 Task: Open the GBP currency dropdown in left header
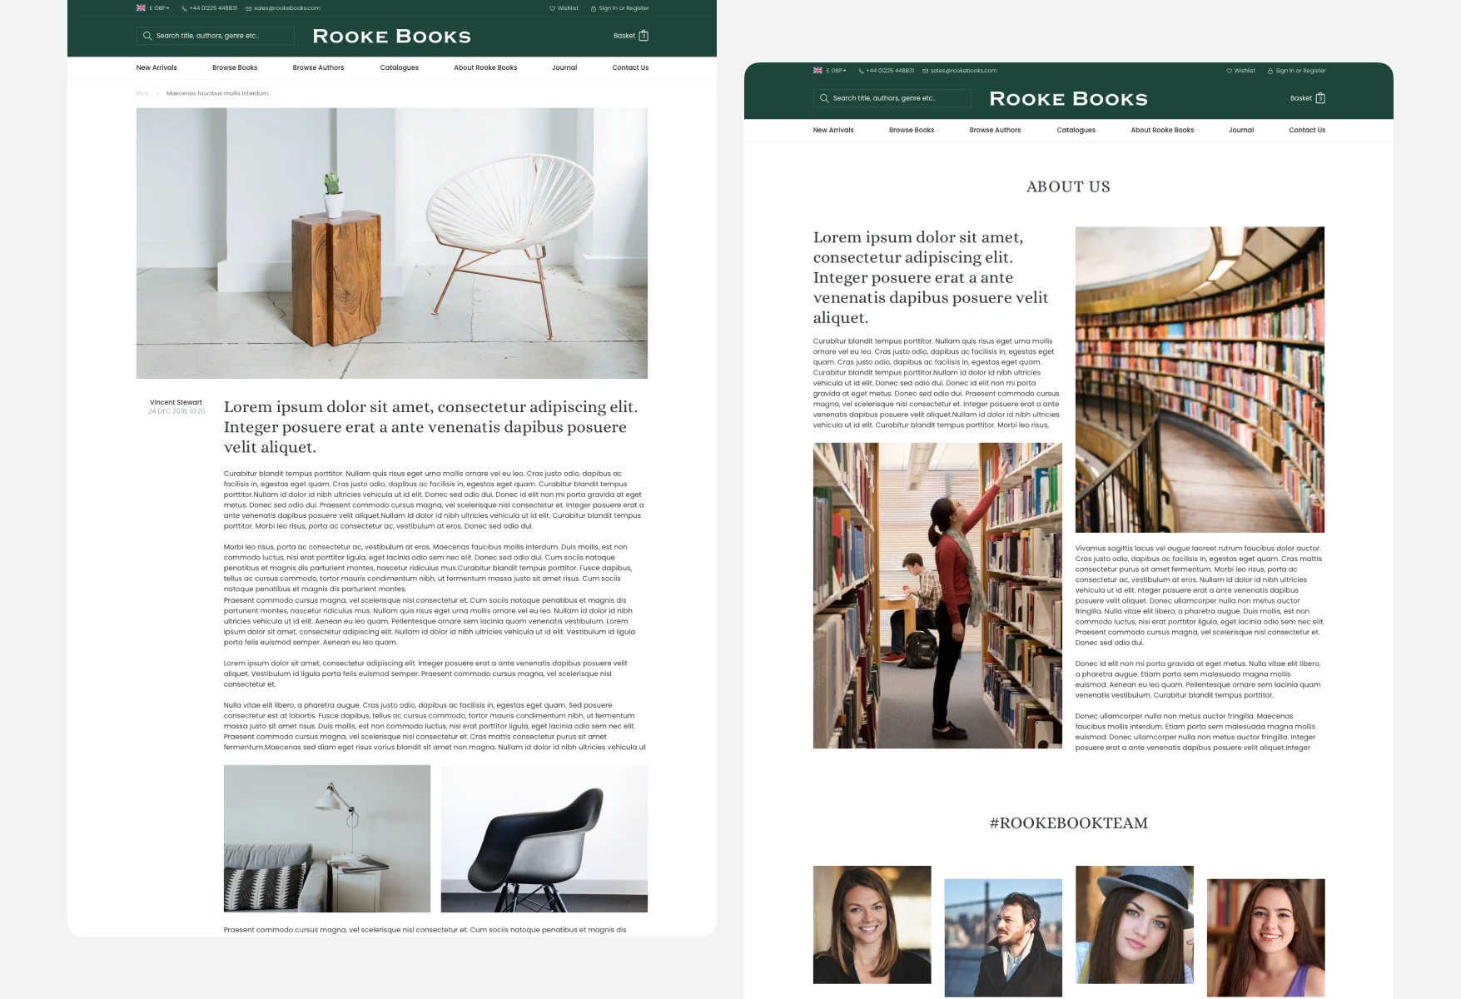click(159, 8)
